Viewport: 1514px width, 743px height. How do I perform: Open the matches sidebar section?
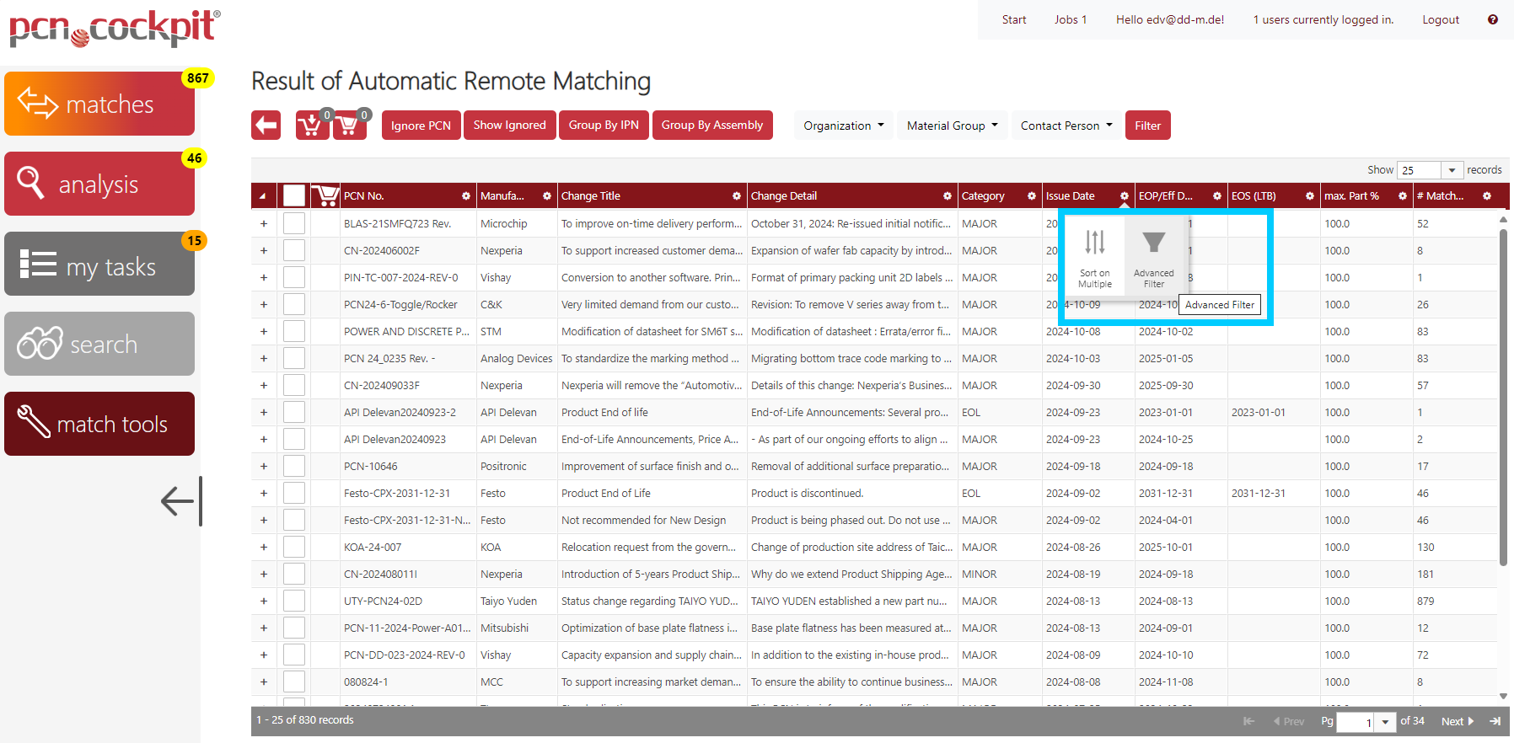pyautogui.click(x=99, y=104)
